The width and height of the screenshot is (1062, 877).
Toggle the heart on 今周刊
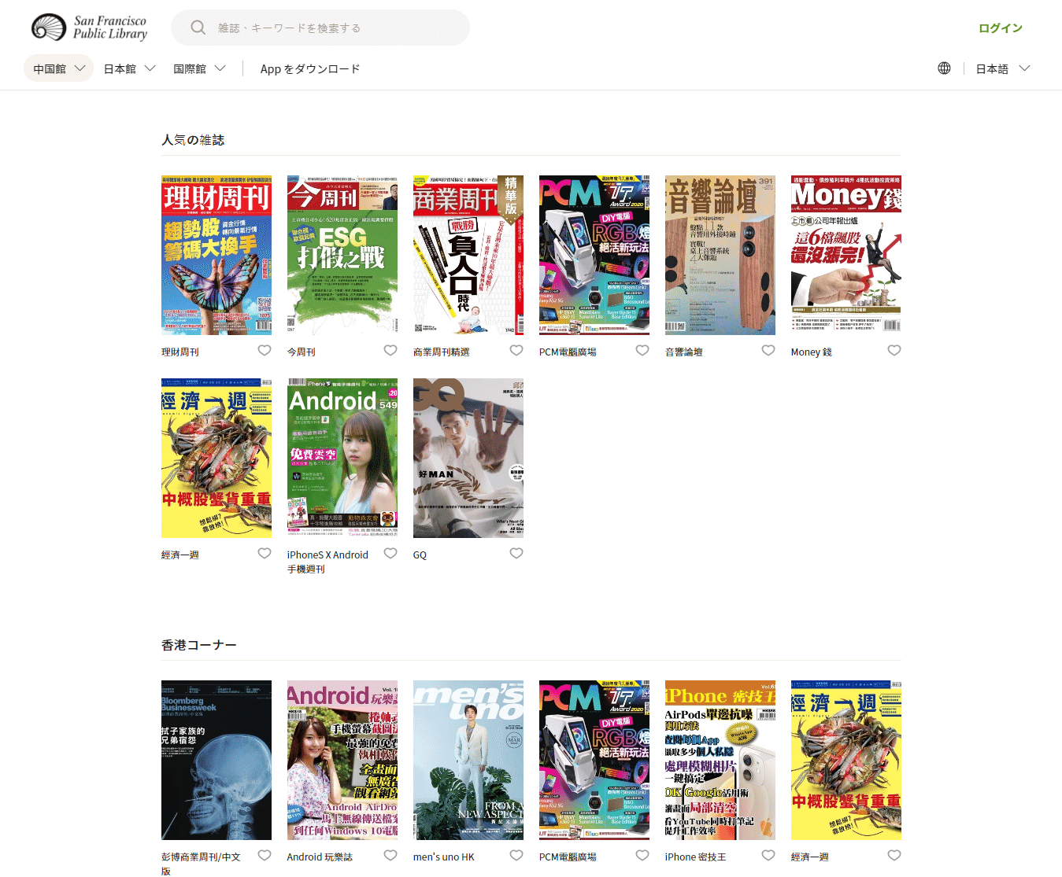click(390, 350)
